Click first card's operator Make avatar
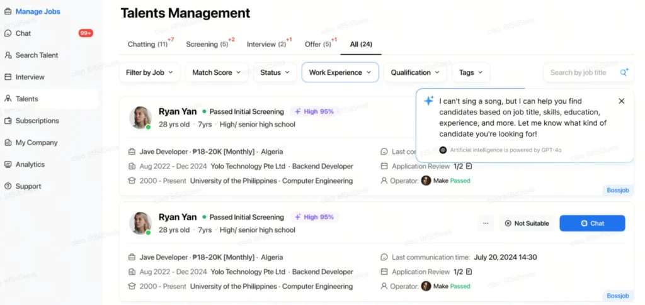 (426, 180)
